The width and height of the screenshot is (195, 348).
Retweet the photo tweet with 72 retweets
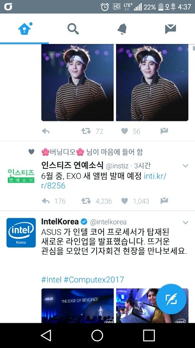click(x=86, y=131)
